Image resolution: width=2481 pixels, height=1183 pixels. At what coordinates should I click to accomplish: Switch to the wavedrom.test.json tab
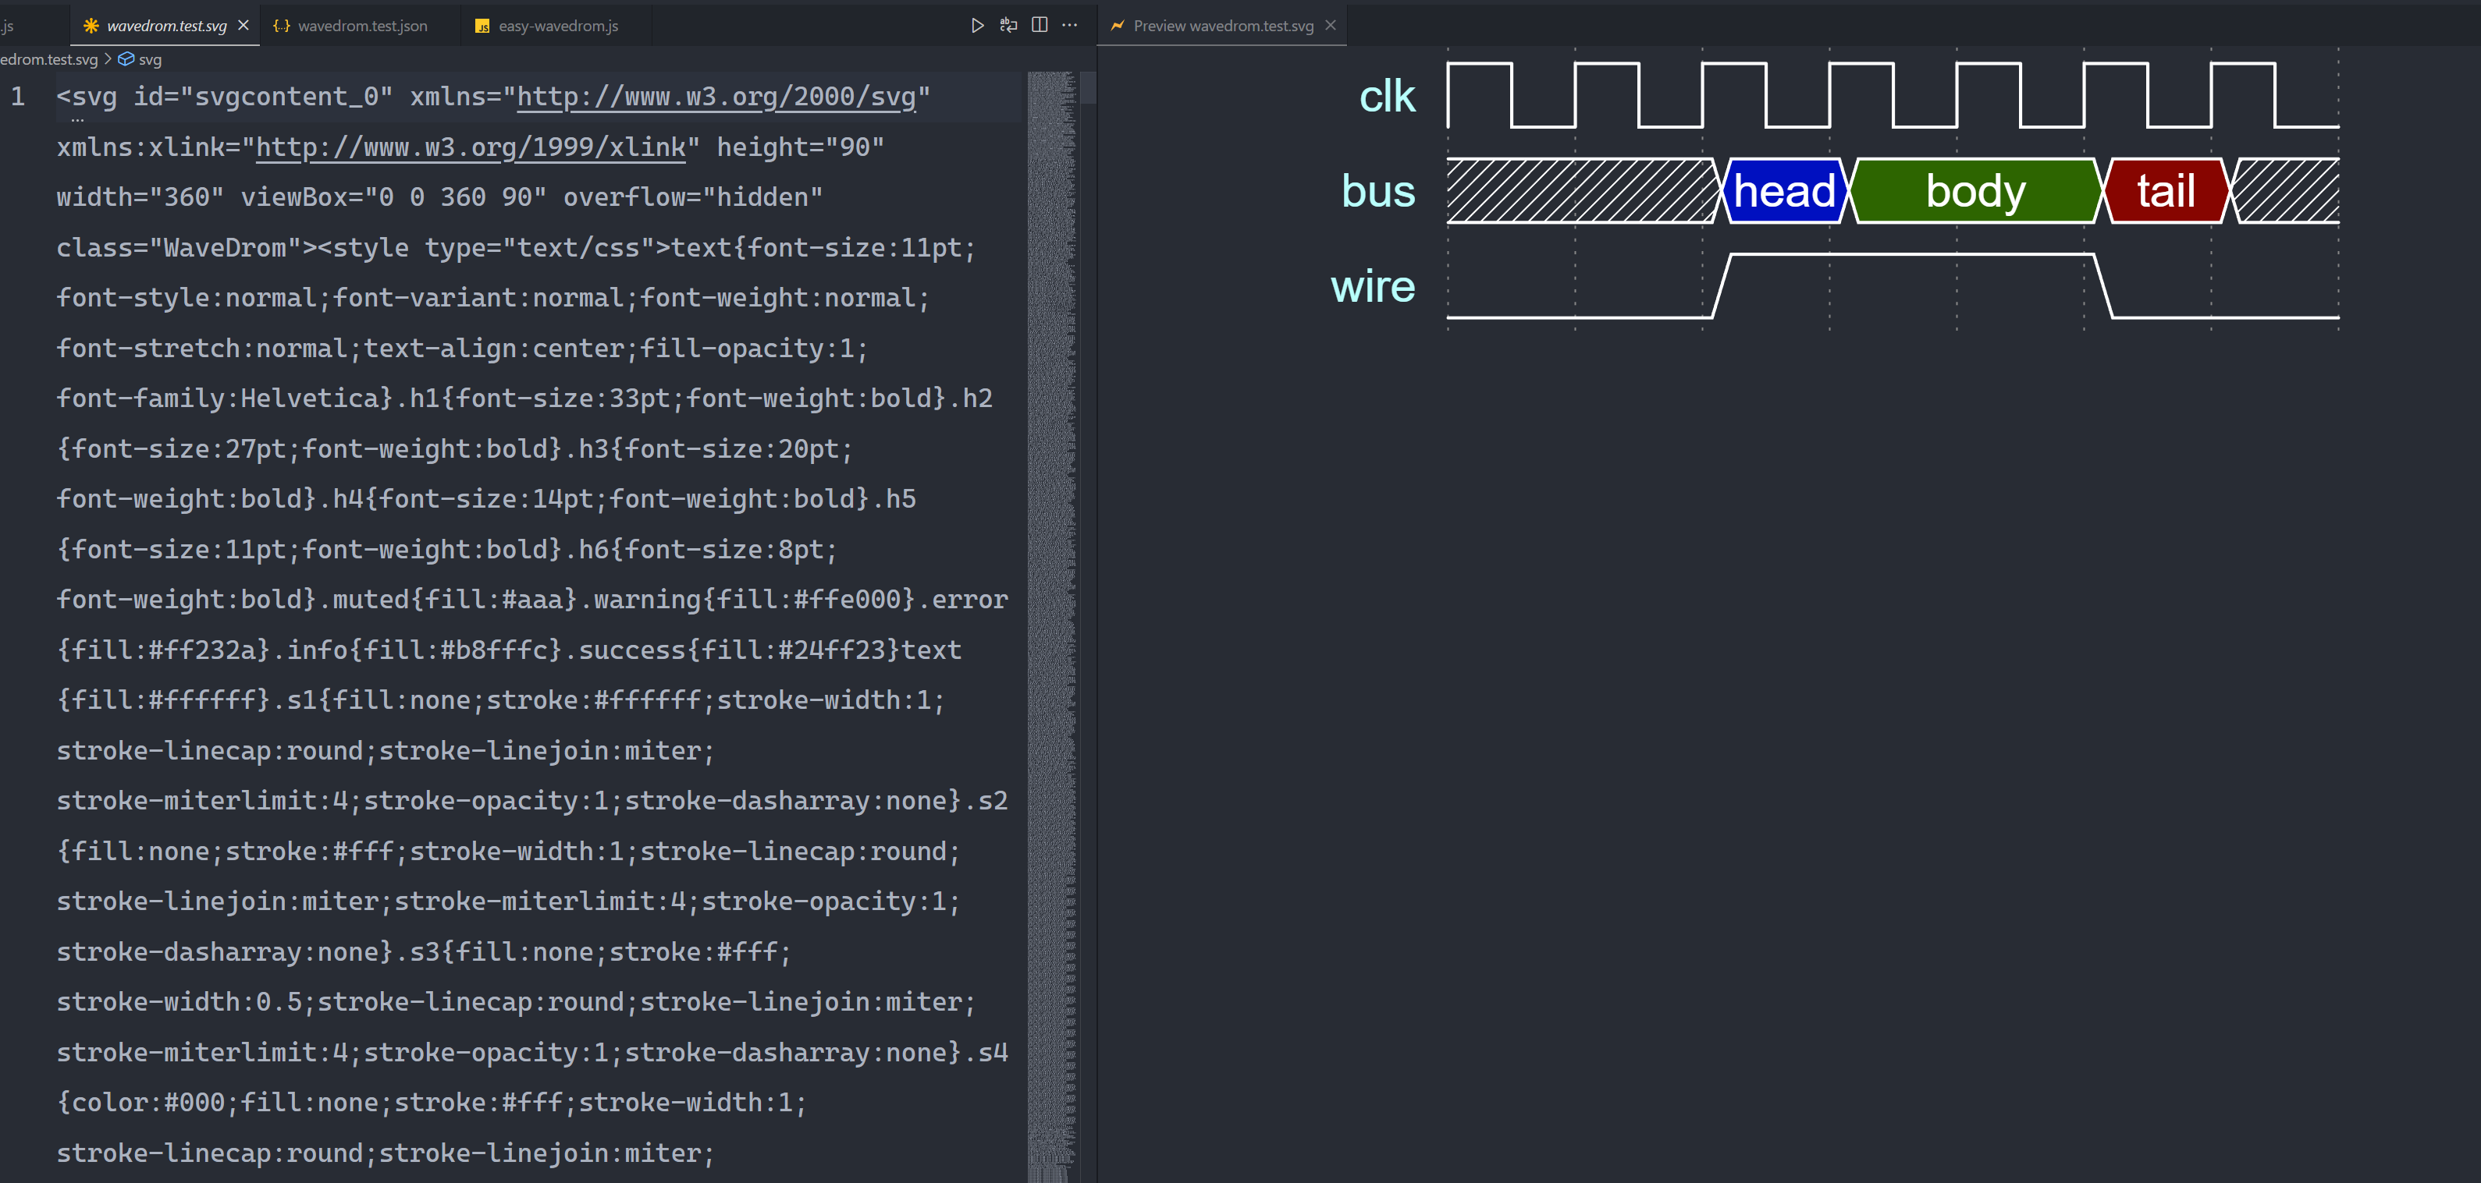(x=362, y=26)
